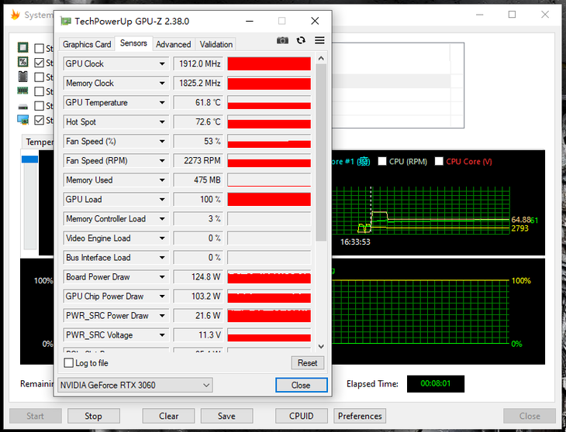Image resolution: width=566 pixels, height=432 pixels.
Task: Click the GPU-Z screenshot camera icon
Action: click(x=283, y=40)
